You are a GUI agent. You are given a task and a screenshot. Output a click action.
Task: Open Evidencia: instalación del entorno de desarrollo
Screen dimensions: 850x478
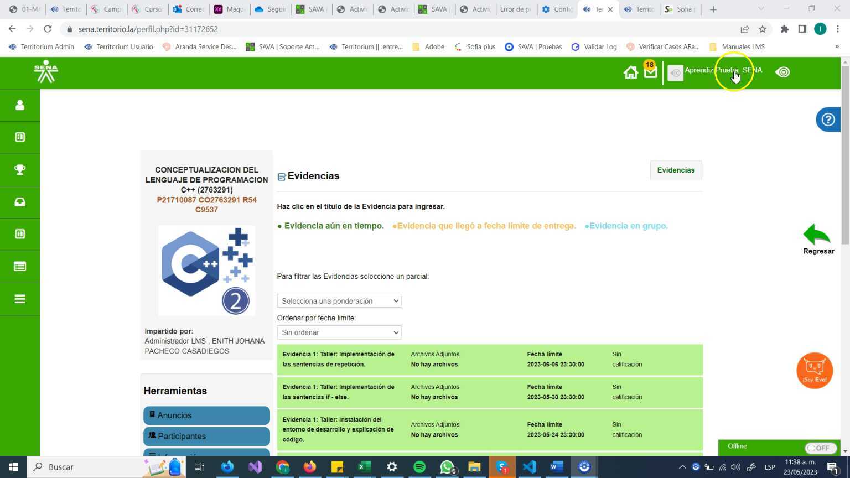(338, 429)
